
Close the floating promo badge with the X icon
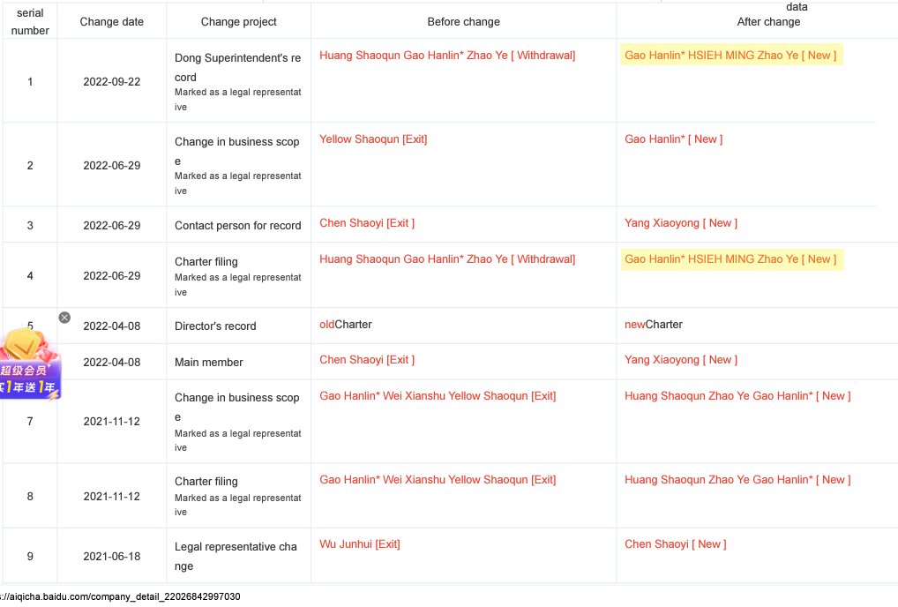pos(64,318)
